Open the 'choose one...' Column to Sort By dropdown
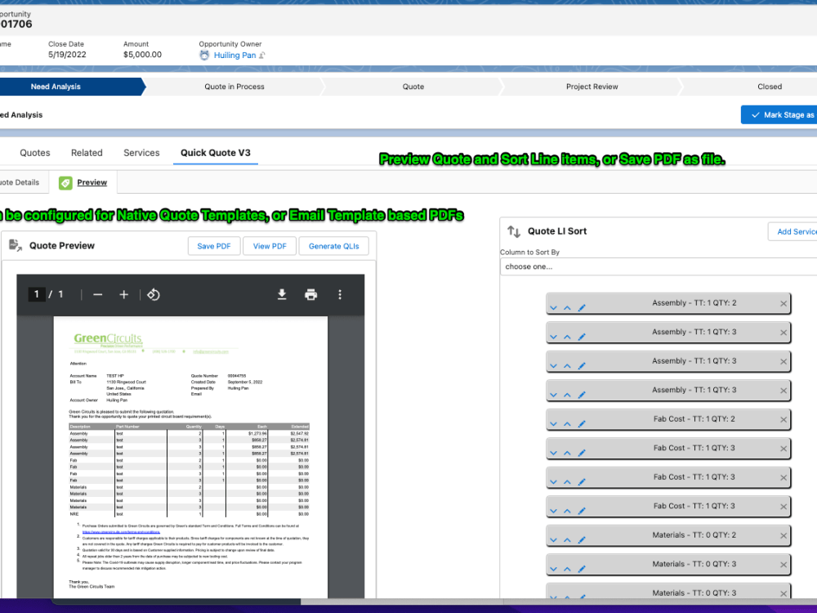 [x=654, y=266]
